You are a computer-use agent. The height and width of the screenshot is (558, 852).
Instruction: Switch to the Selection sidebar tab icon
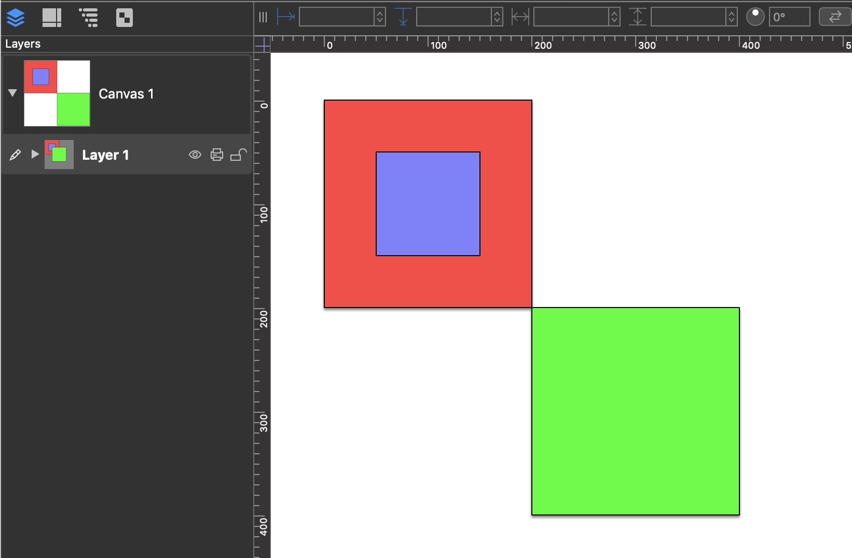[125, 18]
